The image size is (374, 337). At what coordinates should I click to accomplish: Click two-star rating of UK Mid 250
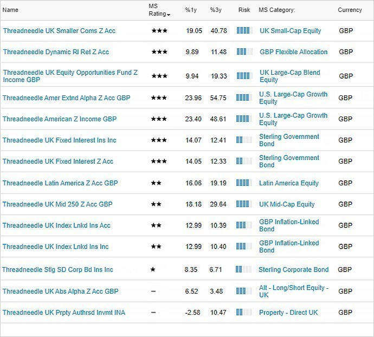pos(156,204)
